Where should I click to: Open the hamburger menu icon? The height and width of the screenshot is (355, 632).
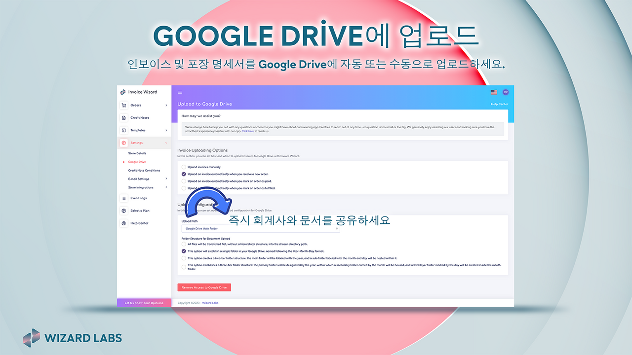180,92
